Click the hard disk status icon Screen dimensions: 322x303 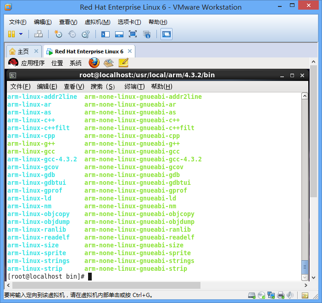[251, 295]
